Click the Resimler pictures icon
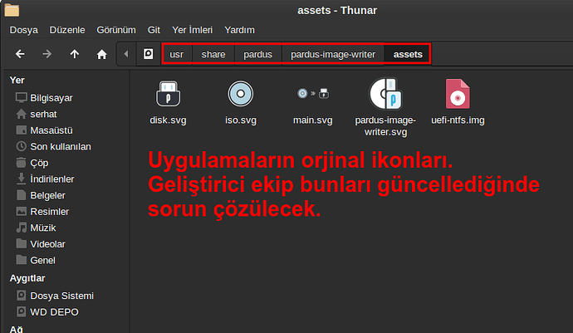The image size is (573, 333). pyautogui.click(x=22, y=211)
